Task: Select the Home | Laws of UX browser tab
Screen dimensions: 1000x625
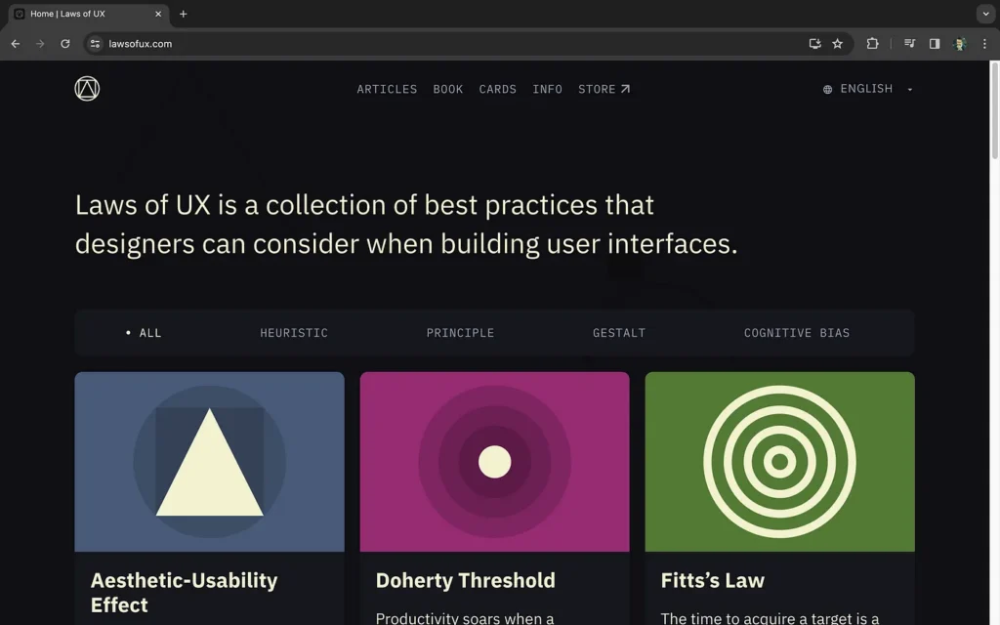Action: coord(89,14)
